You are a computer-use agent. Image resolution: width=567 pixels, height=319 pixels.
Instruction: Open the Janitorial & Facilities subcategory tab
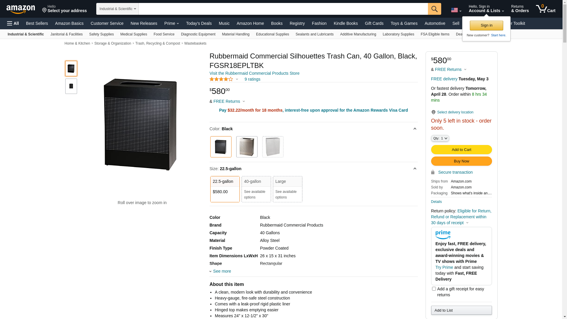coord(66,34)
